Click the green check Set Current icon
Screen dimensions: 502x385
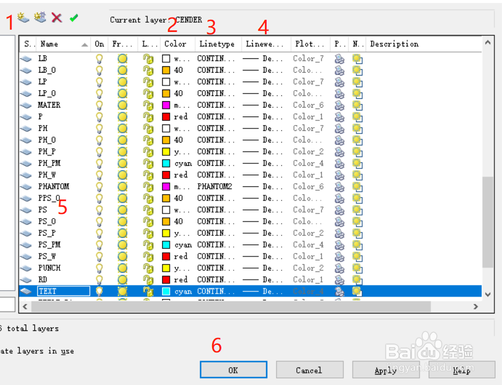pos(74,18)
